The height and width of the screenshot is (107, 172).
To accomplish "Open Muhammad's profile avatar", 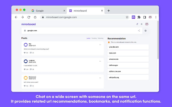I will pyautogui.click(x=26, y=78).
